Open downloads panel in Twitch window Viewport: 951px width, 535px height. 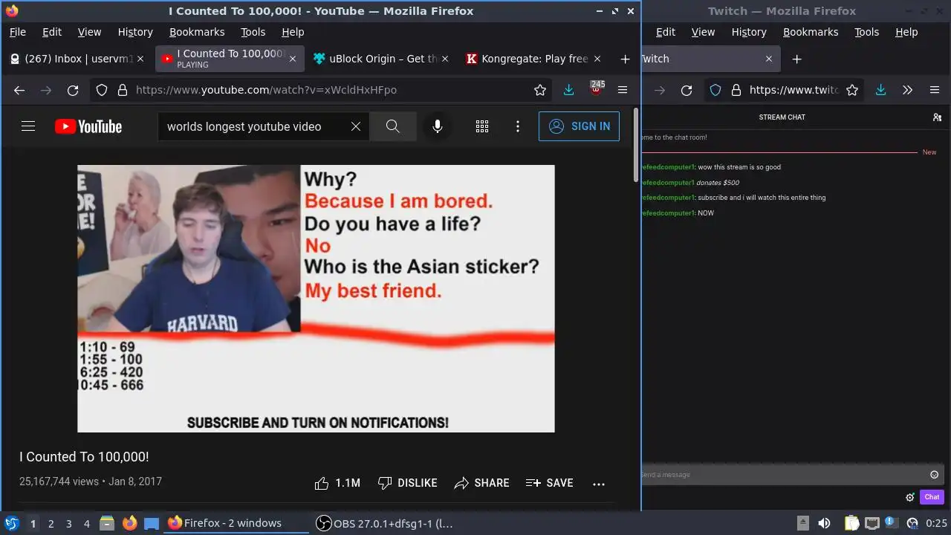click(880, 90)
